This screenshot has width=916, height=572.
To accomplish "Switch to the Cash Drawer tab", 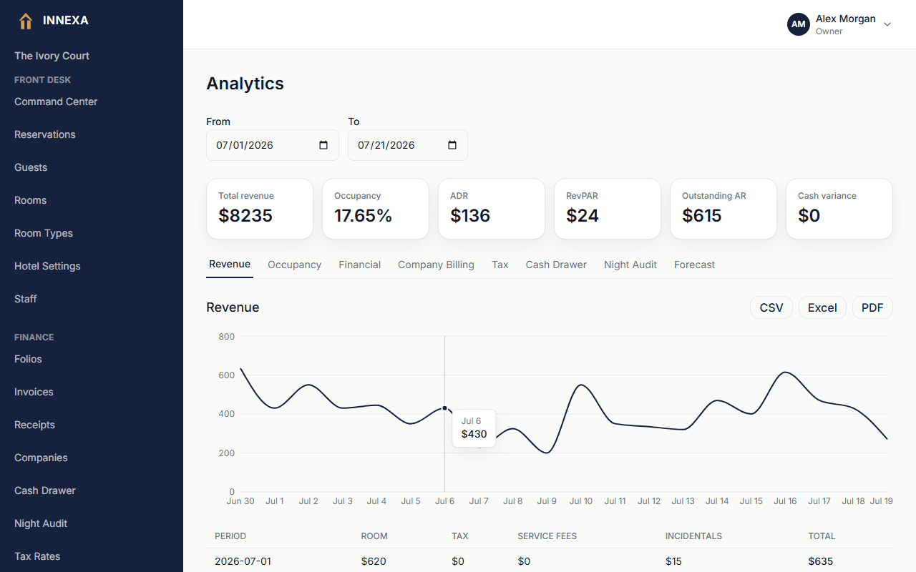I will (556, 265).
